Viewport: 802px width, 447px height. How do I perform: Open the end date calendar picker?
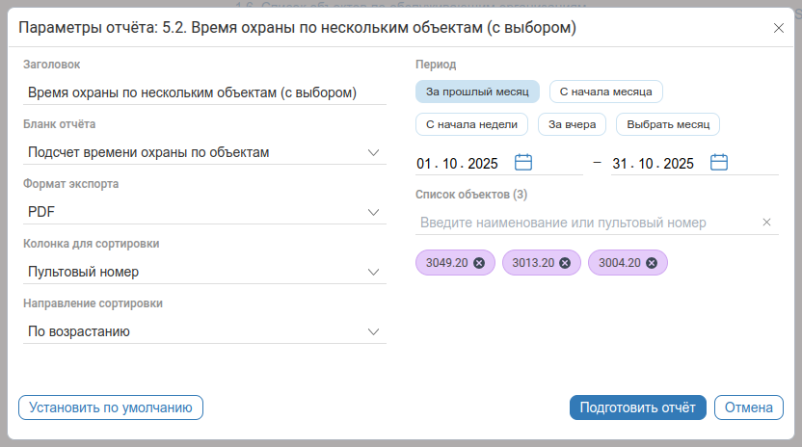[719, 163]
